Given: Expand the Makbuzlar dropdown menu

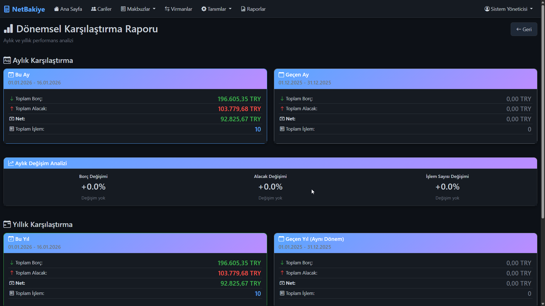Looking at the screenshot, I should (x=138, y=9).
